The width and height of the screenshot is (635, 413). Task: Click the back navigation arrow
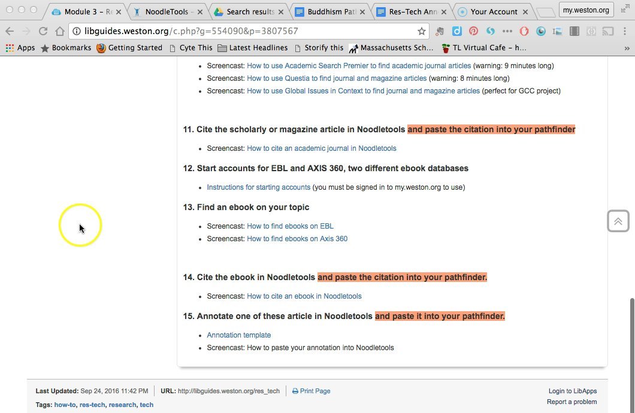point(10,31)
